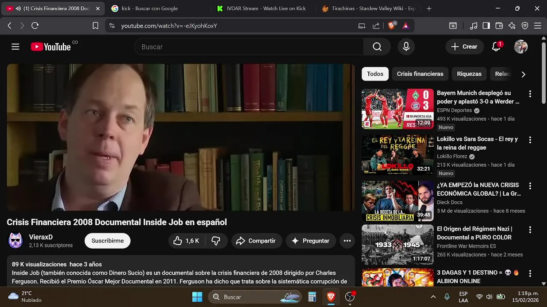Open the YouTube hamburger guide menu
The width and height of the screenshot is (547, 307).
15,47
